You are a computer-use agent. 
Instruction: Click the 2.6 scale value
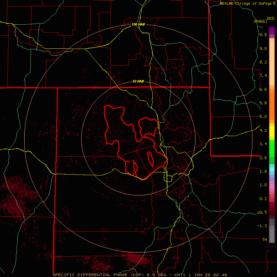[263, 158]
